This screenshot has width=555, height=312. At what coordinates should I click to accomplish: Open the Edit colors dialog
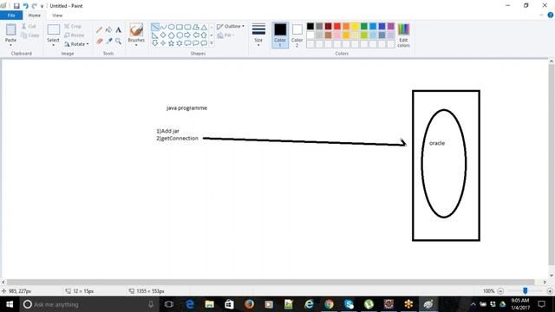[x=403, y=36]
